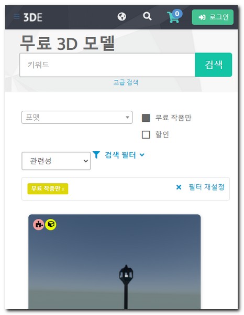
Task: Open the 고급 검색 advanced search link
Action: pyautogui.click(x=126, y=82)
